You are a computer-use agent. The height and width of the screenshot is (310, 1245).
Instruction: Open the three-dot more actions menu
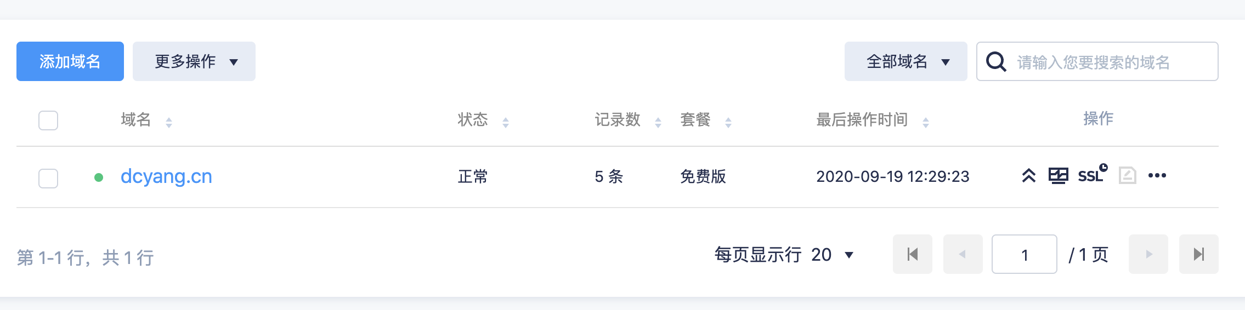pos(1157,176)
